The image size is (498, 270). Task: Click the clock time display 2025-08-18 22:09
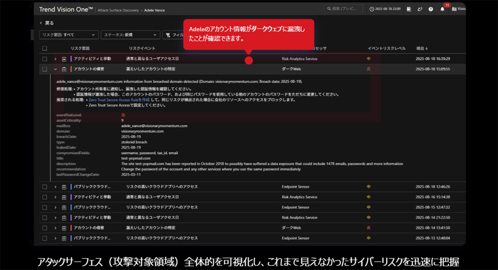[385, 9]
